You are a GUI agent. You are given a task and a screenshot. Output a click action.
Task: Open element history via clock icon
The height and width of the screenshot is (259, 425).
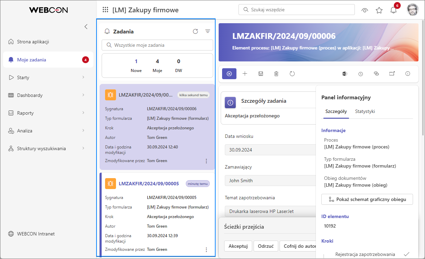[361, 74]
